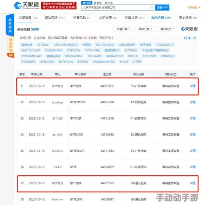Click the refresh icon beside 换一批
Viewport: 201px width, 205px height.
(186, 38)
